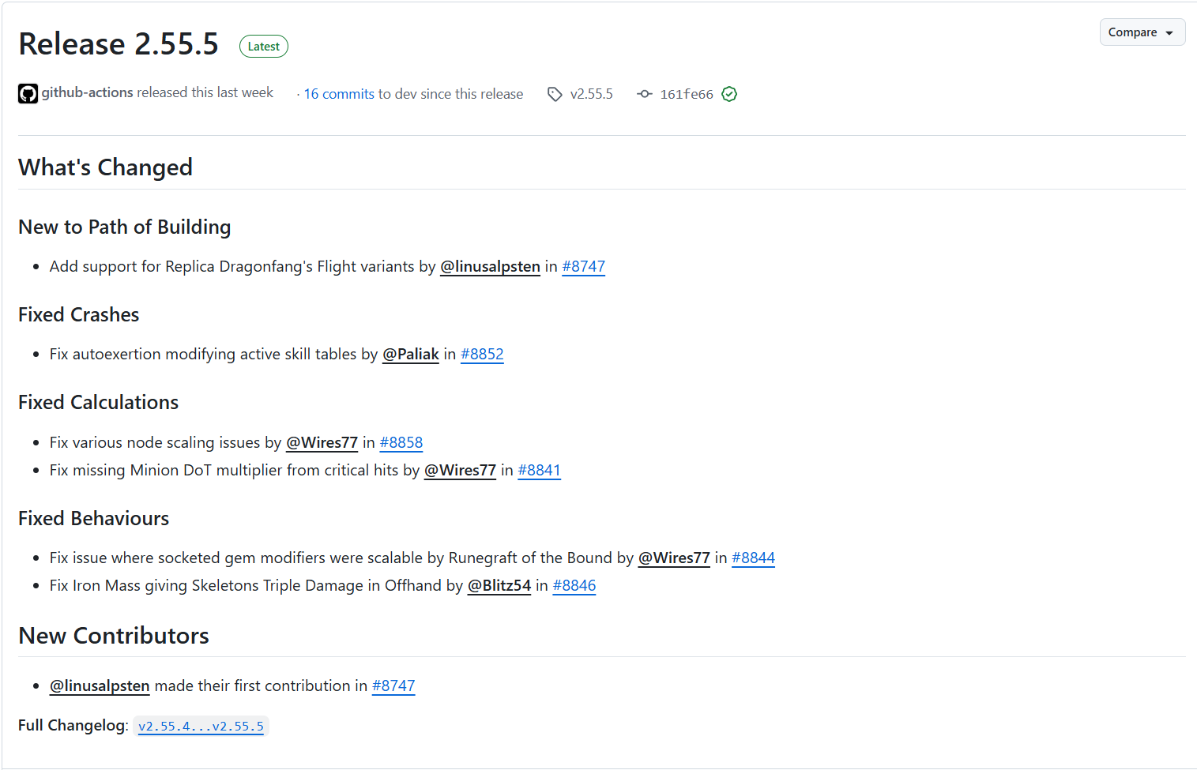This screenshot has width=1197, height=770.
Task: Click the New to Path of Building heading
Action: pyautogui.click(x=125, y=227)
